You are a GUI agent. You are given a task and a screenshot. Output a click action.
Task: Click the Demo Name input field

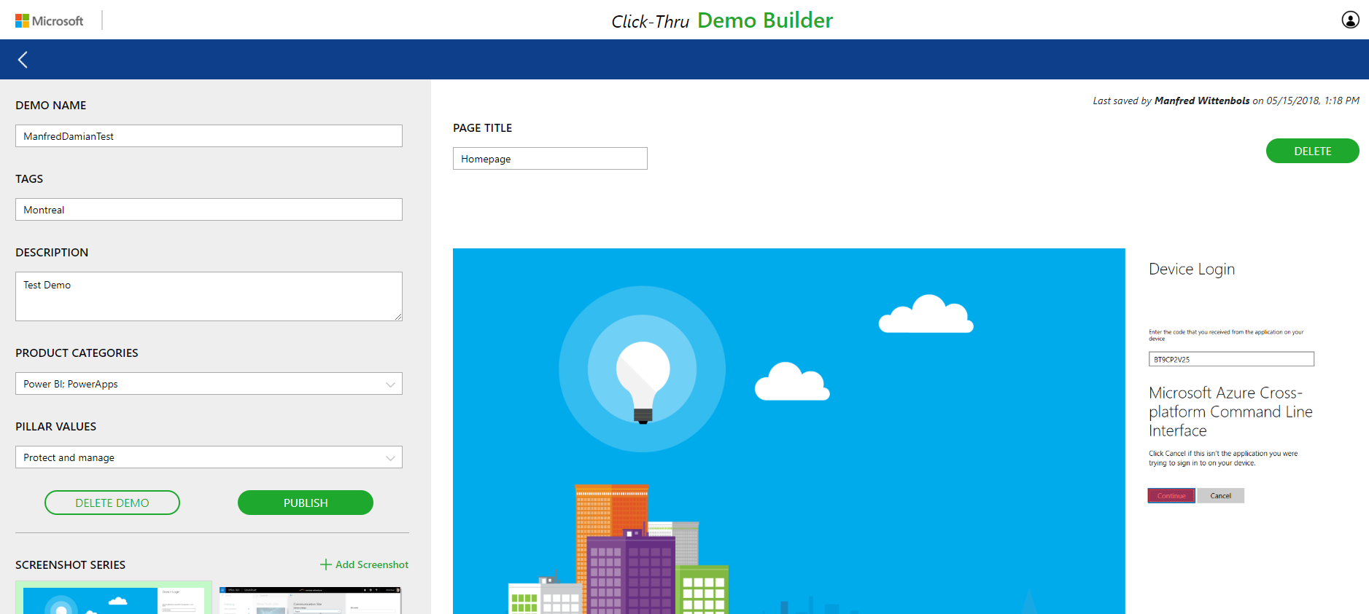coord(209,136)
